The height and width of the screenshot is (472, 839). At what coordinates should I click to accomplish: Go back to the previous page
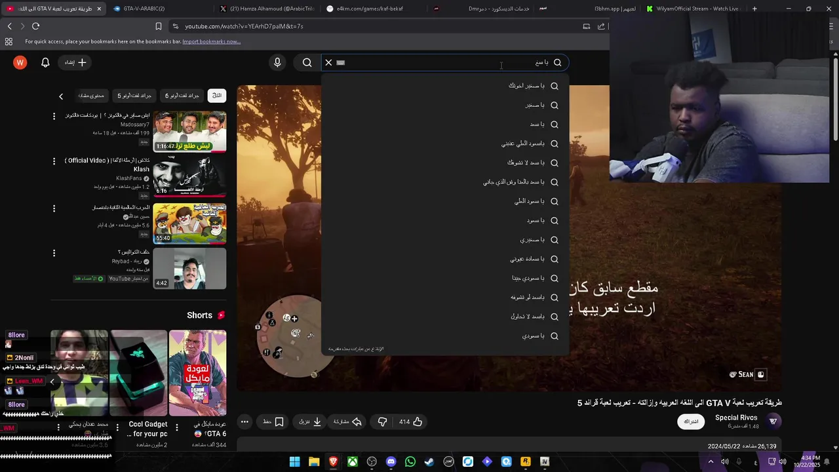(x=9, y=26)
